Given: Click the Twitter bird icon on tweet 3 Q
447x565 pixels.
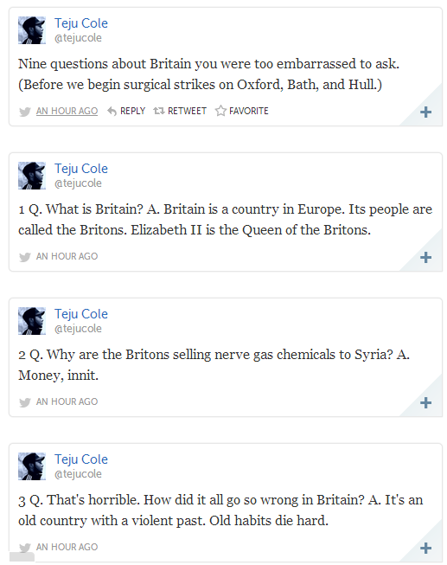Looking at the screenshot, I should (x=25, y=548).
